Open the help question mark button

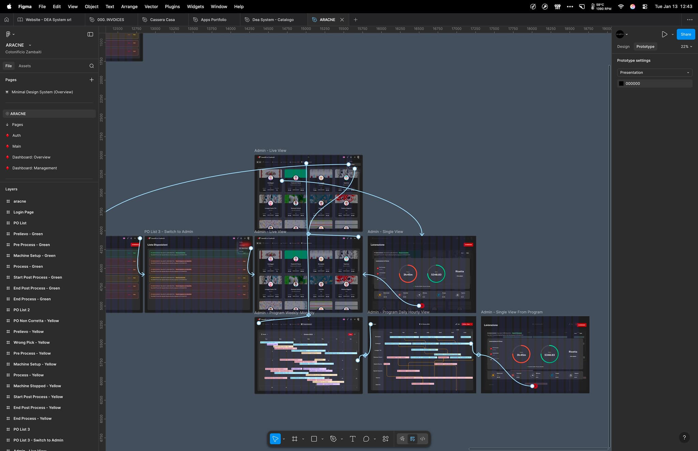(x=684, y=437)
